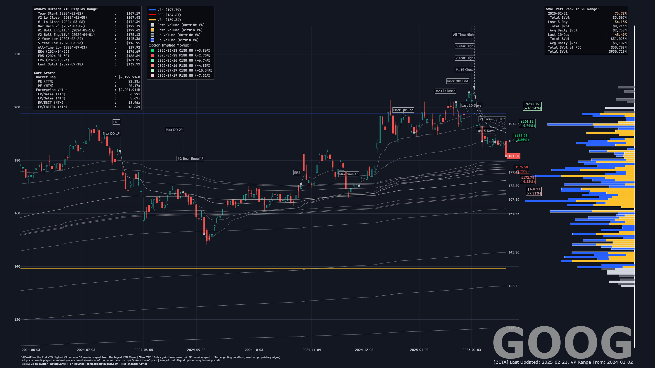Viewport: 655px width, 368px height.
Task: Click the Last 10-Day 45.49% value
Action: 621,35
